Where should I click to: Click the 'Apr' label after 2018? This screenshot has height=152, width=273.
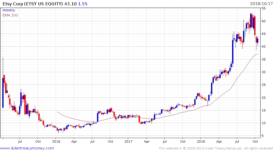[219, 142]
